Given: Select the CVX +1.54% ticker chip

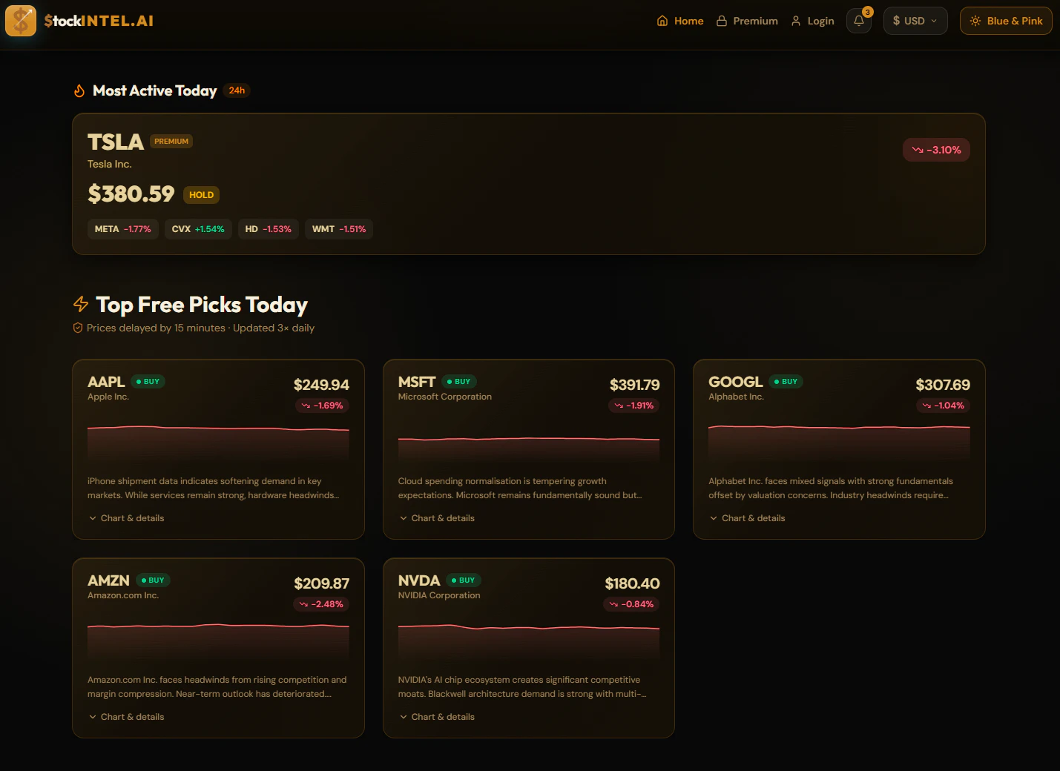Looking at the screenshot, I should click(198, 229).
